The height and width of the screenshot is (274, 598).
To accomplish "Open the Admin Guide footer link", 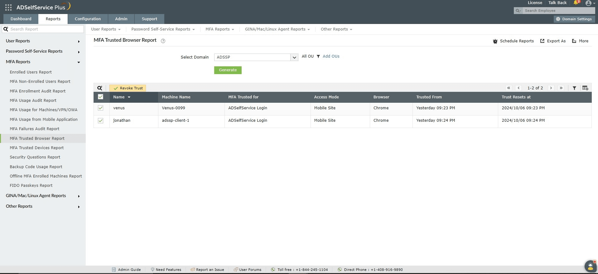I will pos(126,270).
